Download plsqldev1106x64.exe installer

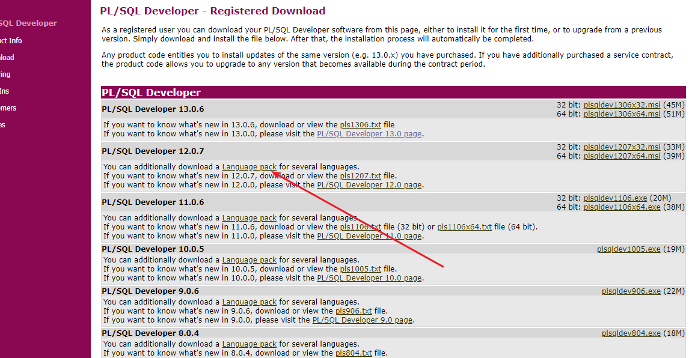pos(622,207)
